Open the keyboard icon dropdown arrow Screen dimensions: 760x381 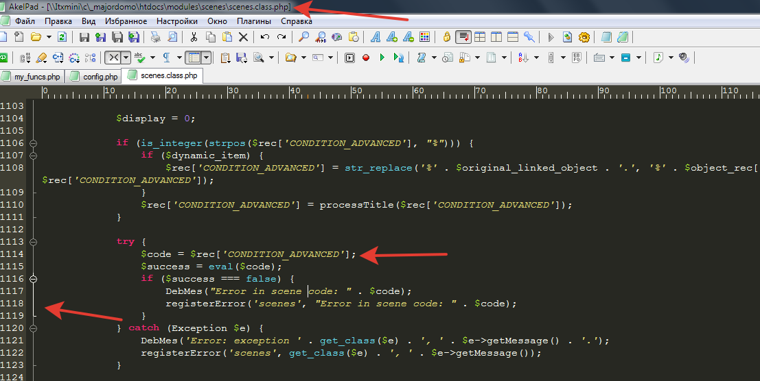(x=612, y=58)
